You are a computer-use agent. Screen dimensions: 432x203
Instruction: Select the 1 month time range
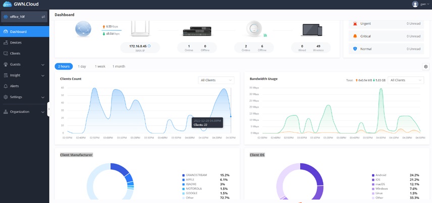119,66
